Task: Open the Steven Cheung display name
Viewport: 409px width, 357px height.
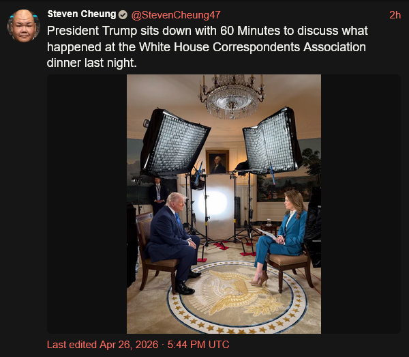Action: (x=82, y=14)
